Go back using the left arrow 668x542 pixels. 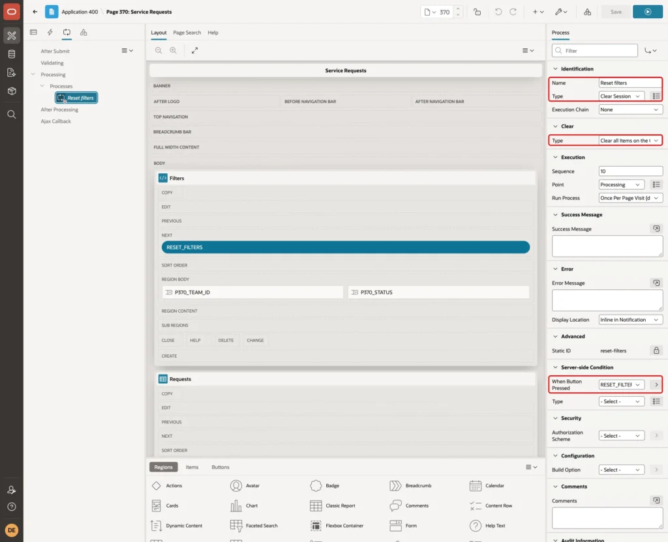[x=35, y=12]
